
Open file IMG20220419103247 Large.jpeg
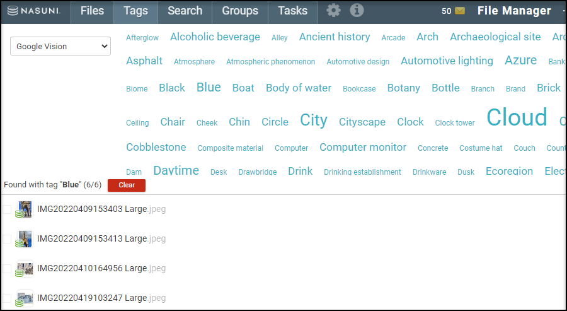point(101,298)
